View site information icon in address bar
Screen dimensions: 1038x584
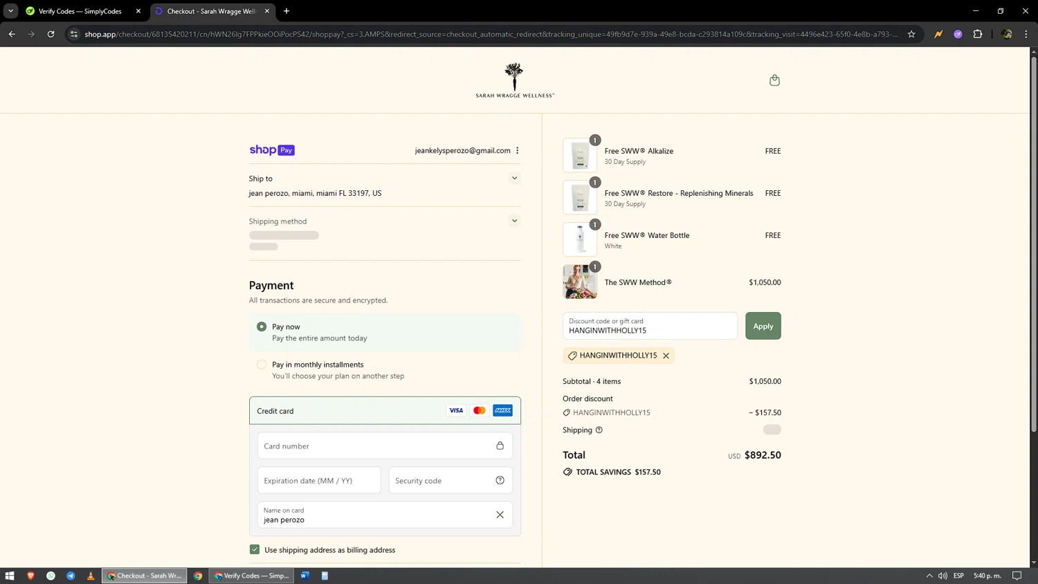click(74, 34)
